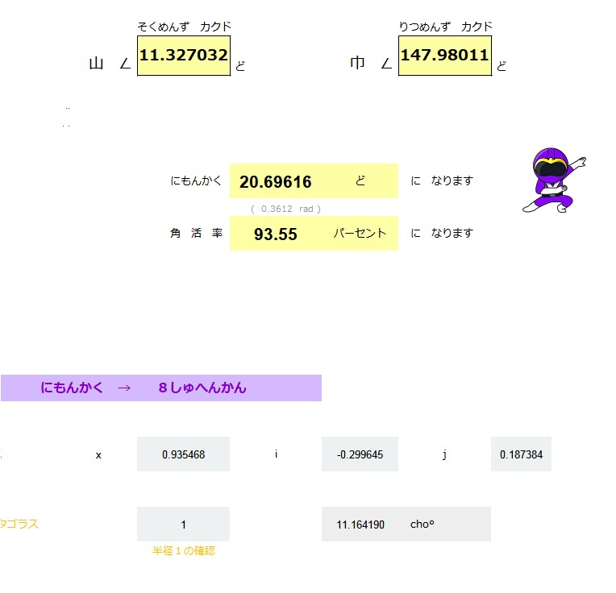The width and height of the screenshot is (616, 593).
Task: Select the j value cell 0.187384
Action: (521, 454)
